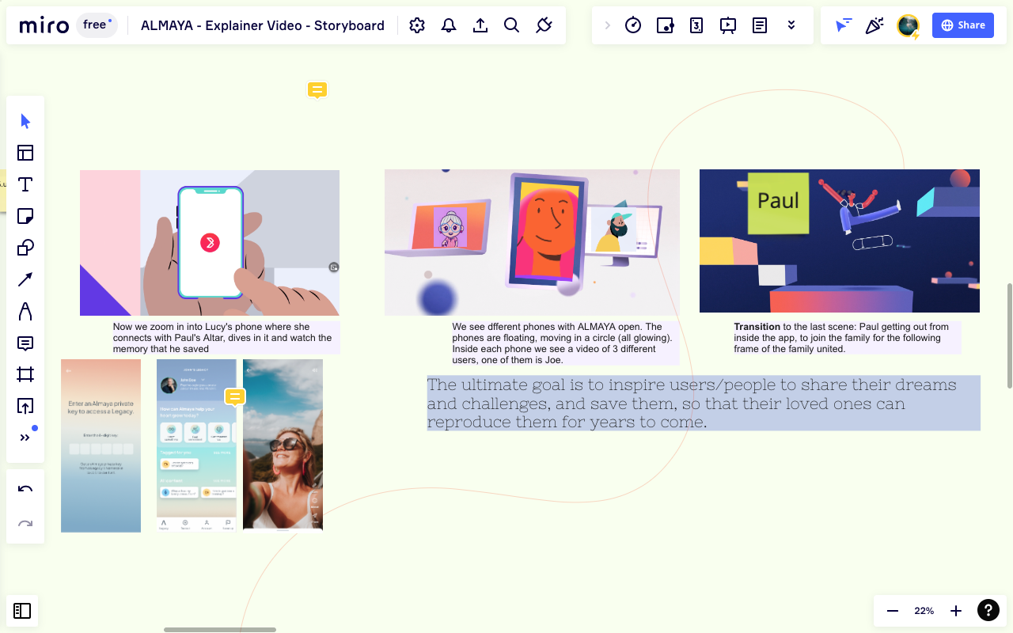1013x633 pixels.
Task: Open board settings gear
Action: [x=417, y=25]
